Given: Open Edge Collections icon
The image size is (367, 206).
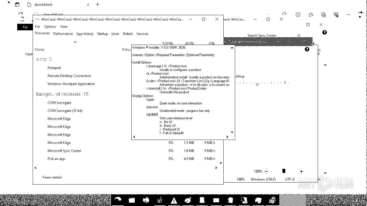Looking at the screenshot, I should [323, 15].
